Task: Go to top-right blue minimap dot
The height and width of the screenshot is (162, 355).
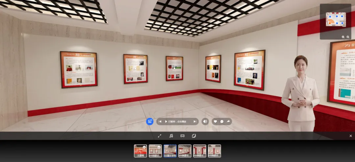Action: (342, 16)
